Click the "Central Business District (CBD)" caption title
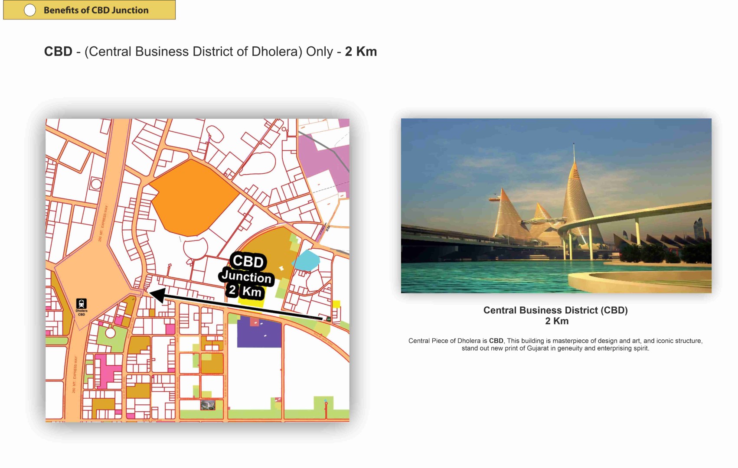 tap(555, 310)
